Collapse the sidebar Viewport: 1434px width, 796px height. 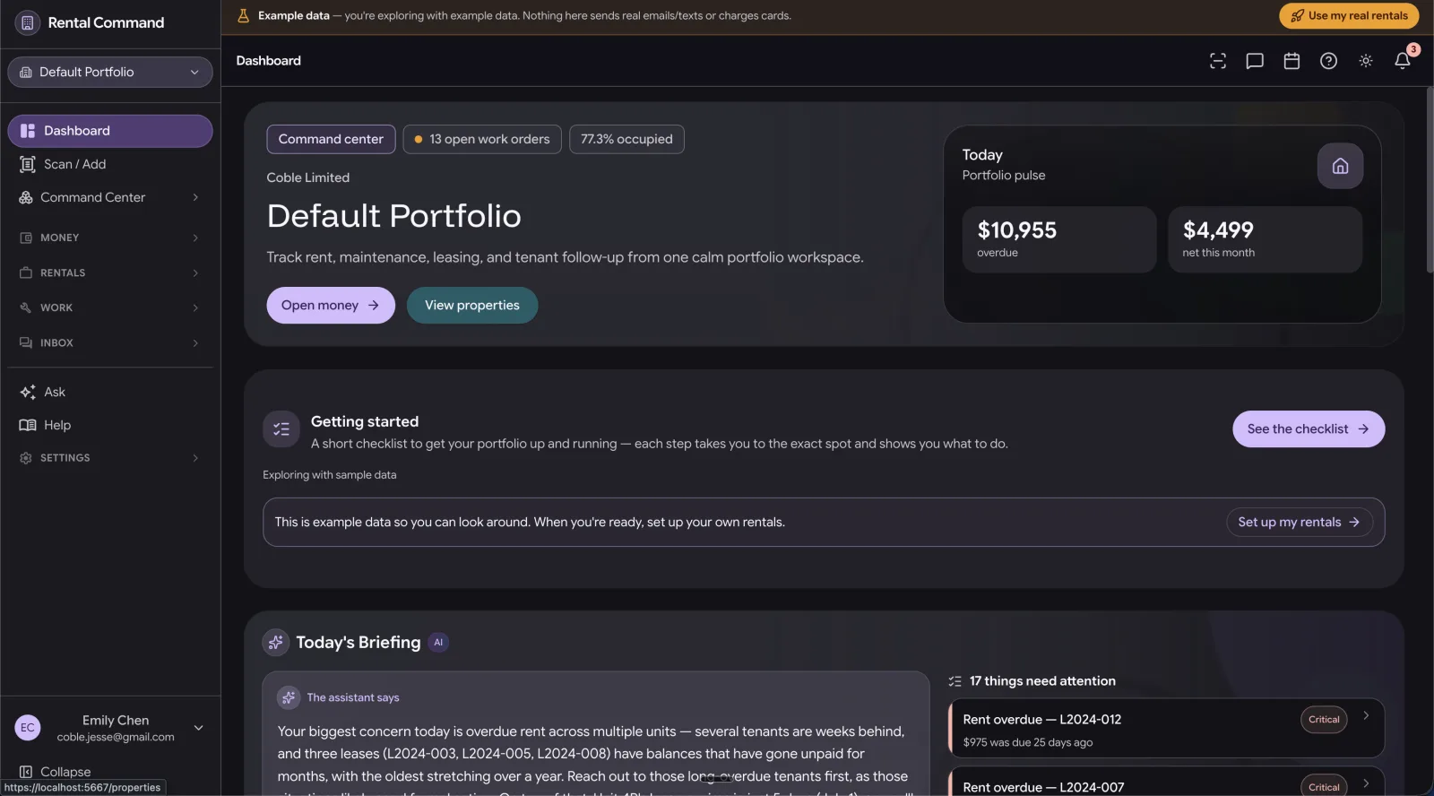56,772
